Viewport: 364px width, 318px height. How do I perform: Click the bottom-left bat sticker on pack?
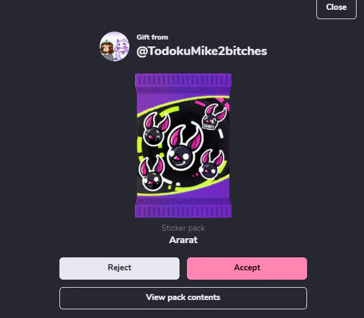pyautogui.click(x=152, y=173)
